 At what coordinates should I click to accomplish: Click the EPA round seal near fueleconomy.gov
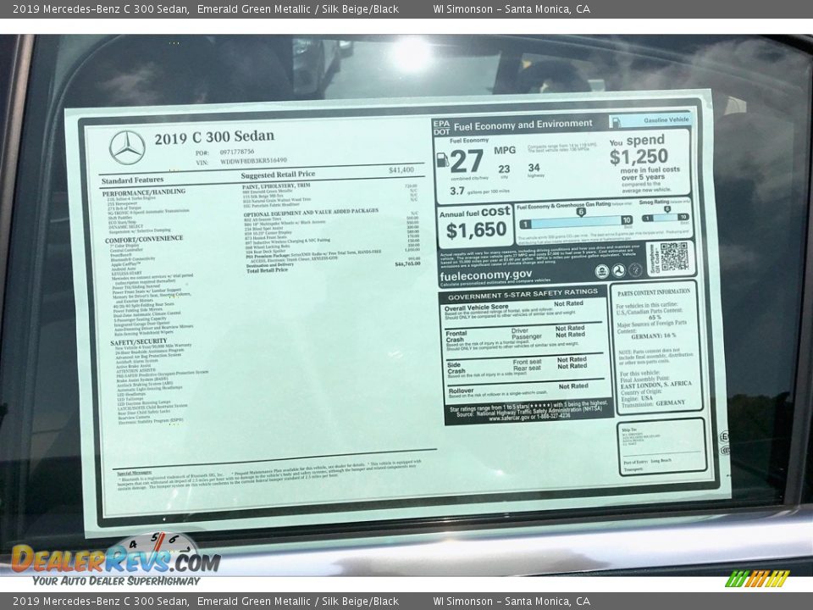click(601, 269)
